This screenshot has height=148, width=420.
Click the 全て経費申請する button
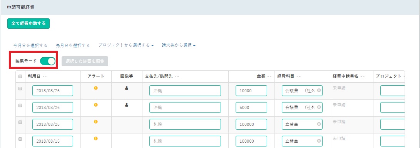(28, 23)
